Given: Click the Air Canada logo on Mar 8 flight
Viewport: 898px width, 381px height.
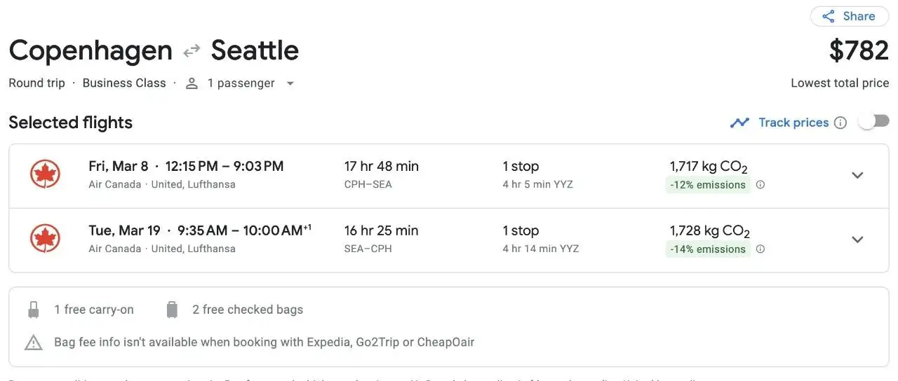Looking at the screenshot, I should 45,174.
